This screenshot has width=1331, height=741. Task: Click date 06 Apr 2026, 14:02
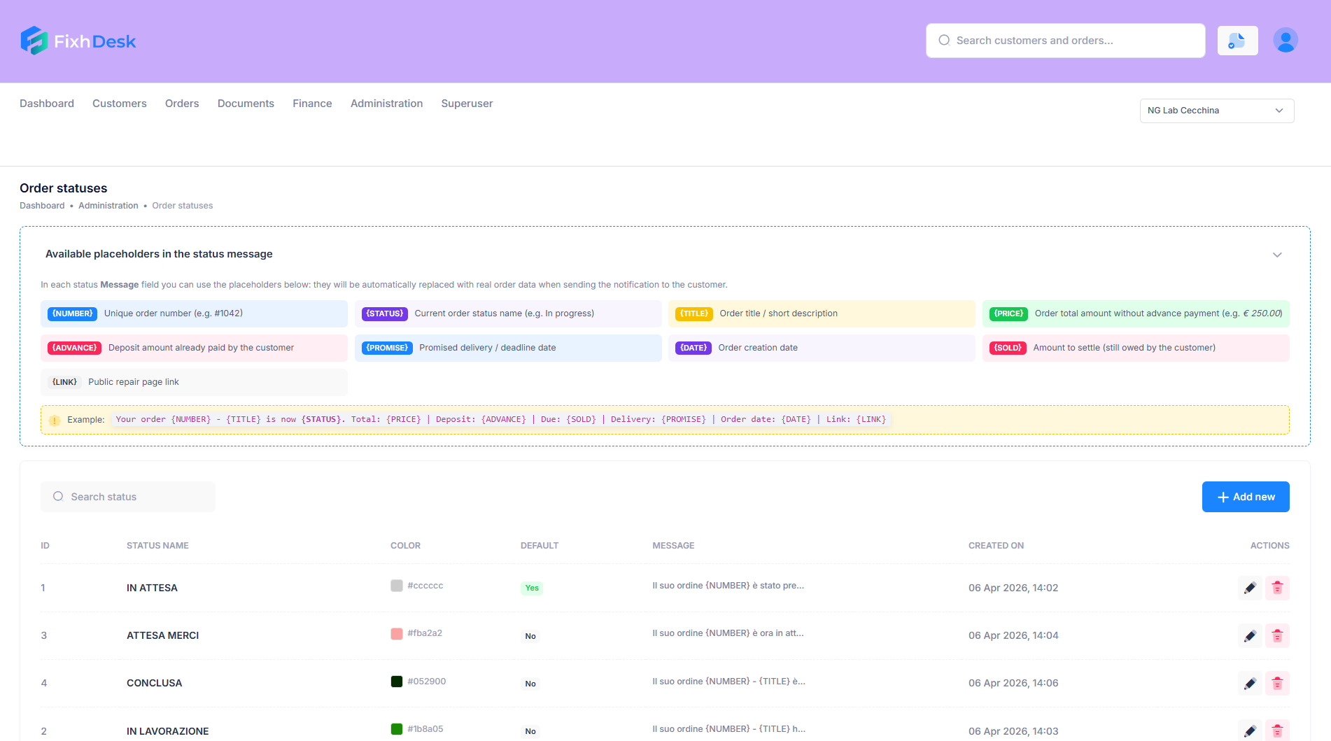click(1013, 588)
